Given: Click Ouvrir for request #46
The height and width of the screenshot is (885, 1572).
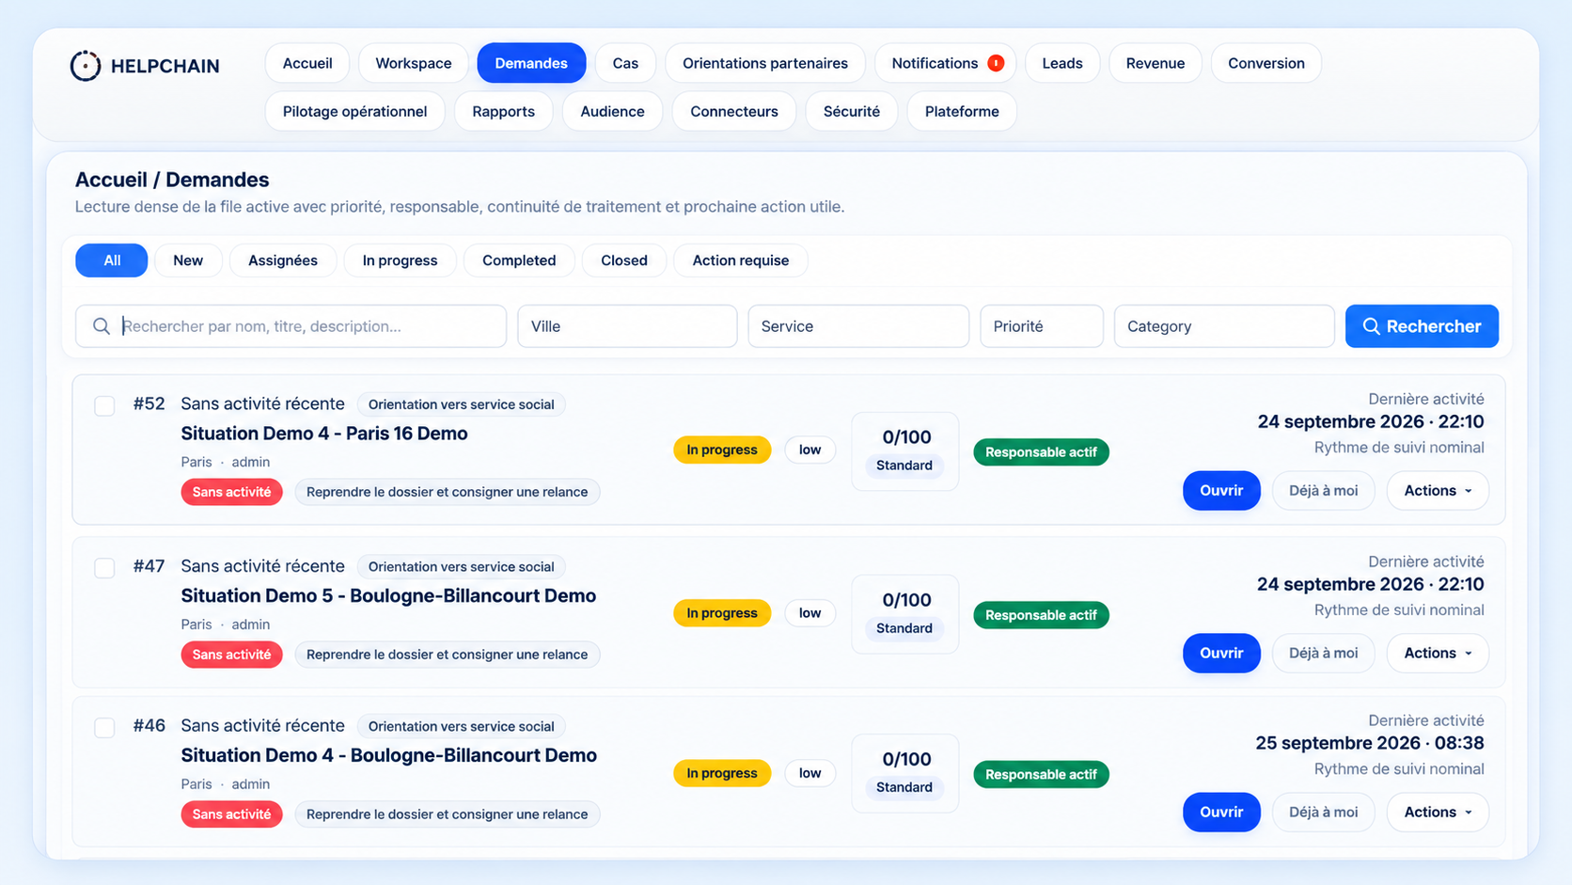Looking at the screenshot, I should pos(1221,812).
